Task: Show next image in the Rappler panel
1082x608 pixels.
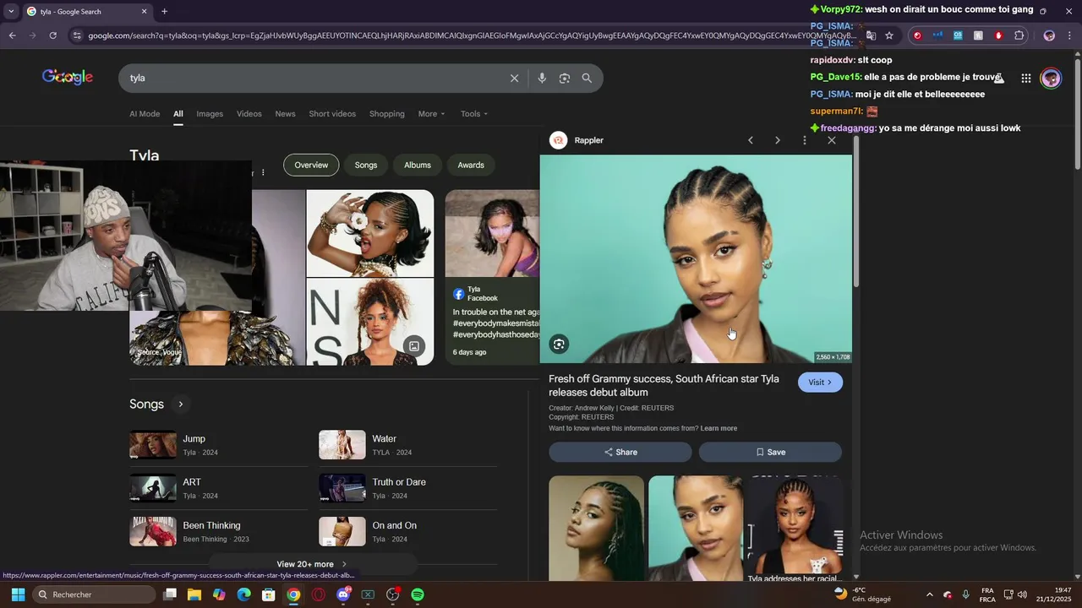Action: tap(778, 140)
